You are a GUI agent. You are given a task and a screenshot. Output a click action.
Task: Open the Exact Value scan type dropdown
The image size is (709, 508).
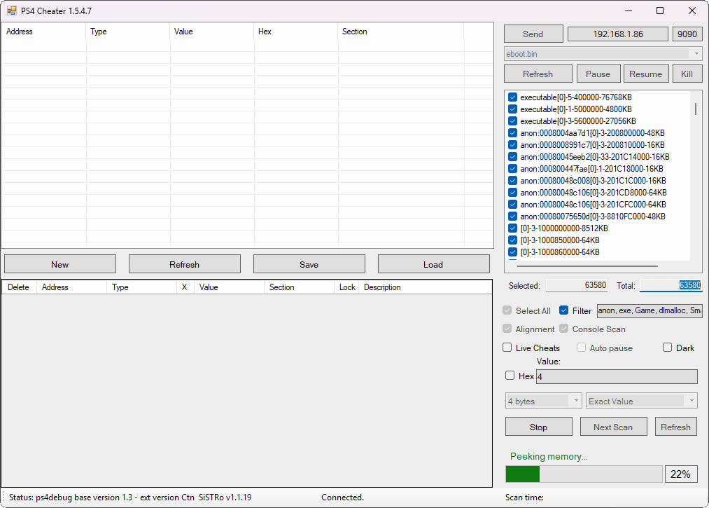pos(692,401)
